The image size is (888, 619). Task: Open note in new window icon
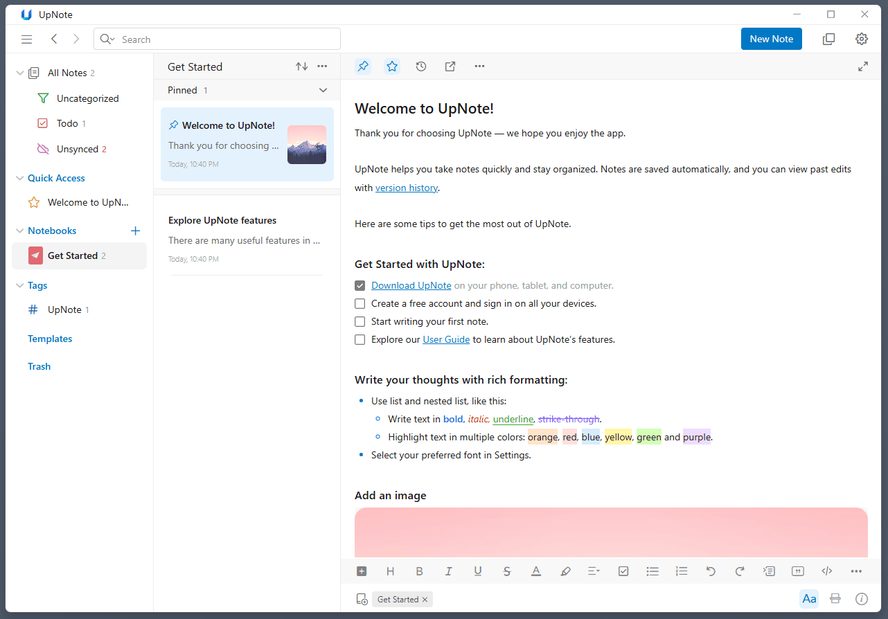tap(450, 66)
